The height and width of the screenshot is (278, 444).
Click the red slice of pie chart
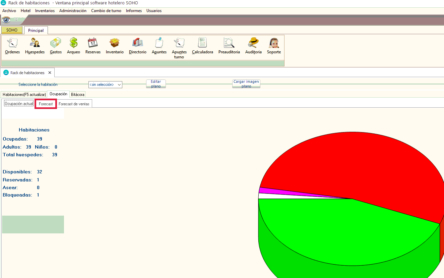(352, 164)
